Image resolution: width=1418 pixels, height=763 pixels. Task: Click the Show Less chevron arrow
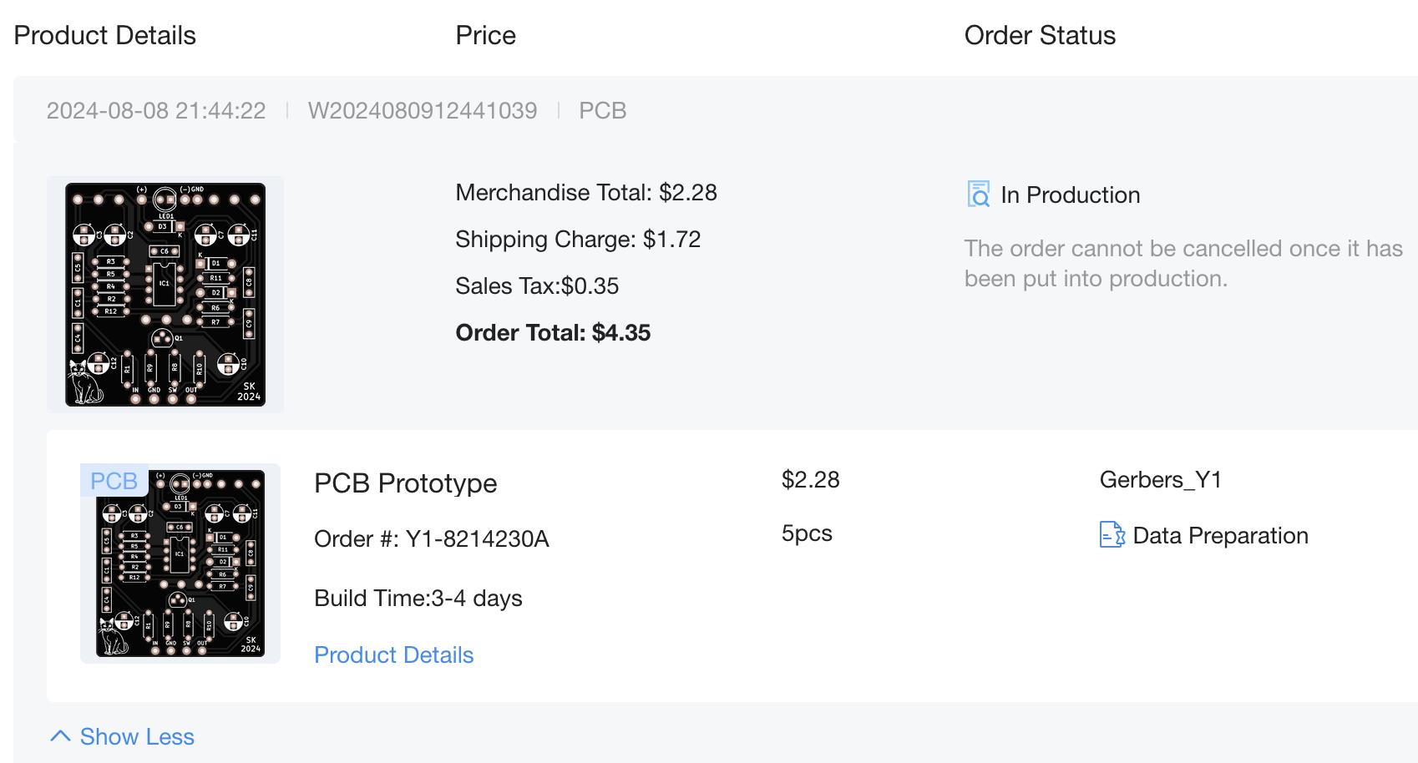click(x=60, y=736)
